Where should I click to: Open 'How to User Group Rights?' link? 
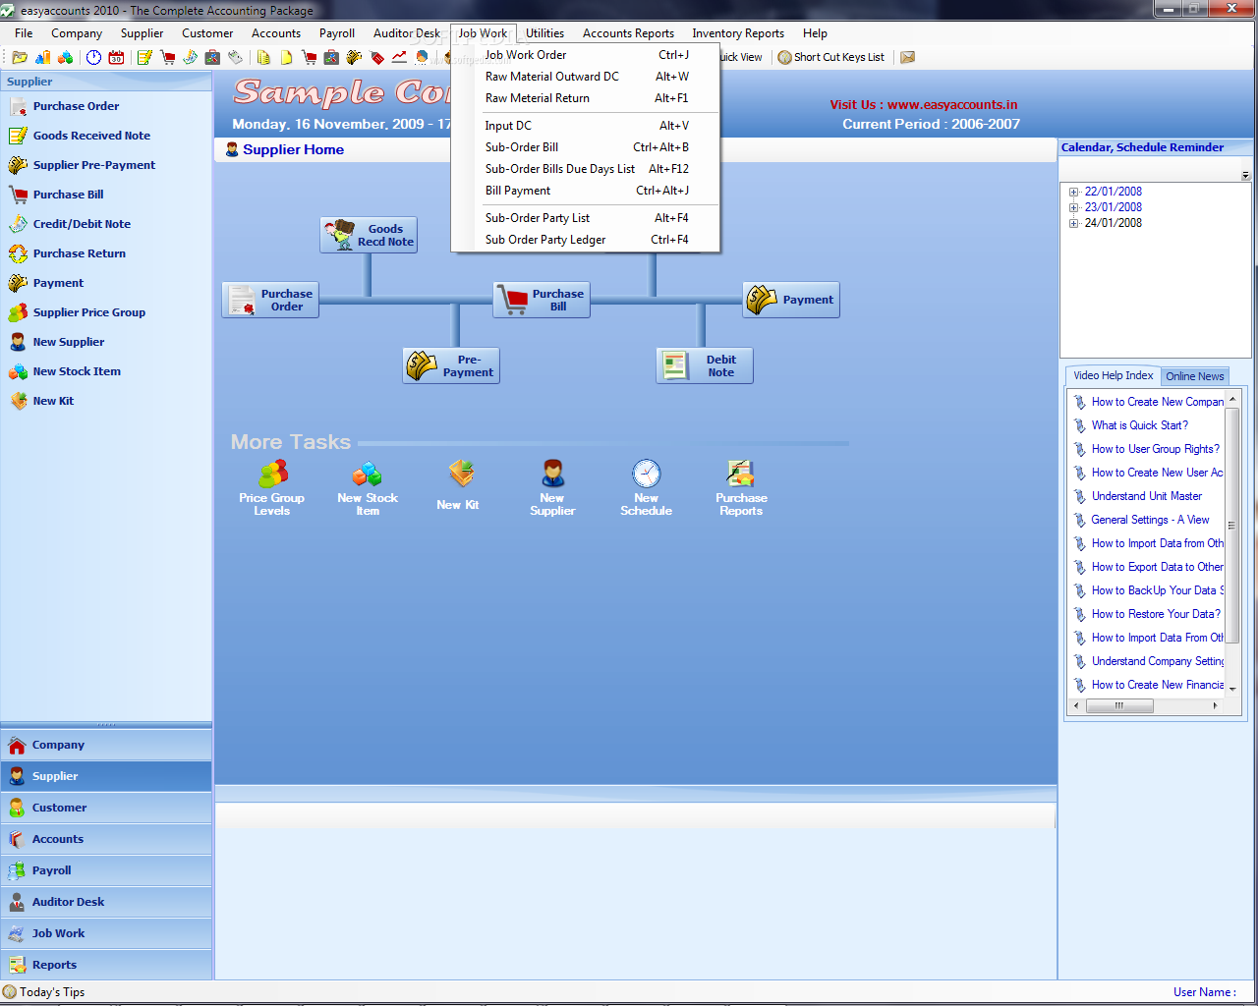point(1155,449)
